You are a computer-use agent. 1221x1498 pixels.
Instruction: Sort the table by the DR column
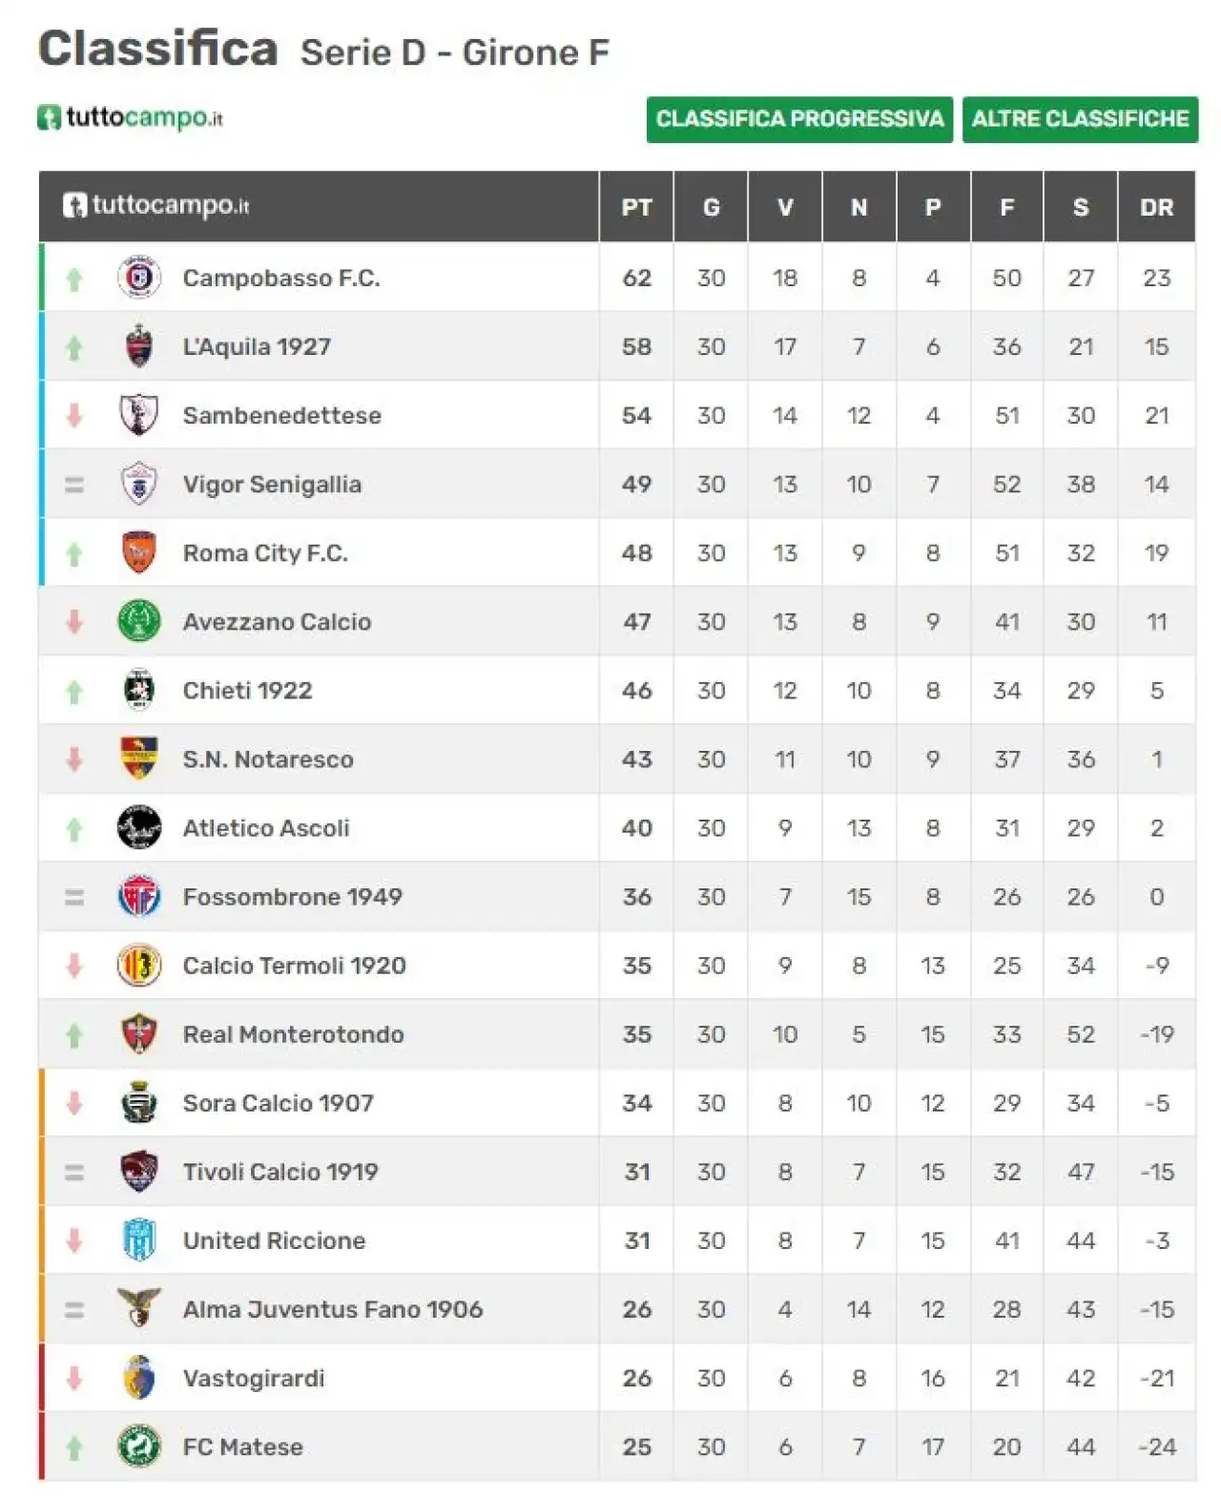(1156, 207)
